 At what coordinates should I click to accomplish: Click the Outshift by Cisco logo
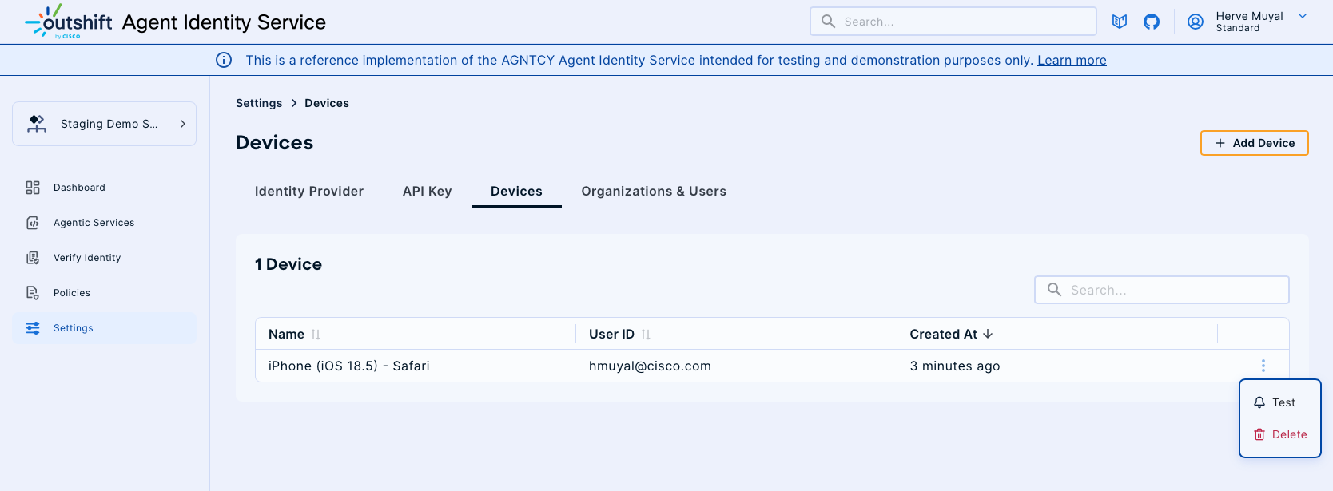click(x=69, y=22)
